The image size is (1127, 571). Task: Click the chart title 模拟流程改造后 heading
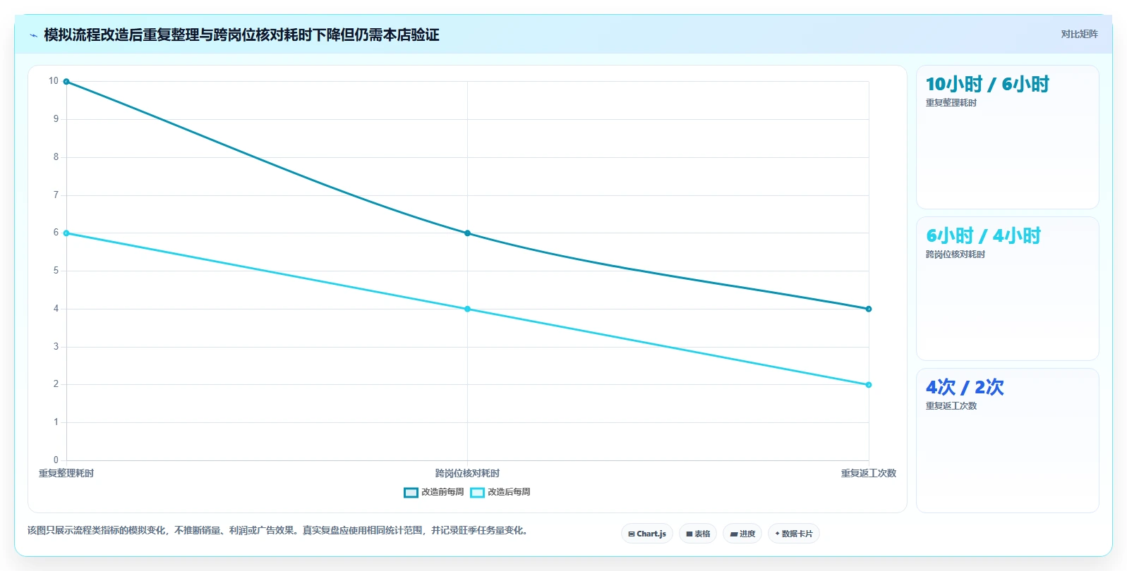pyautogui.click(x=241, y=35)
